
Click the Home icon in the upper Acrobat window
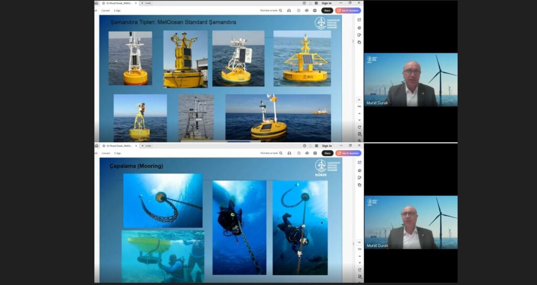[96, 3]
